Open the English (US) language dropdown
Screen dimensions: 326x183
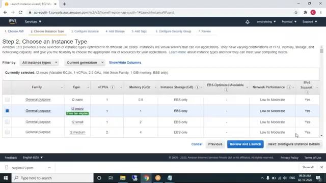33,158
